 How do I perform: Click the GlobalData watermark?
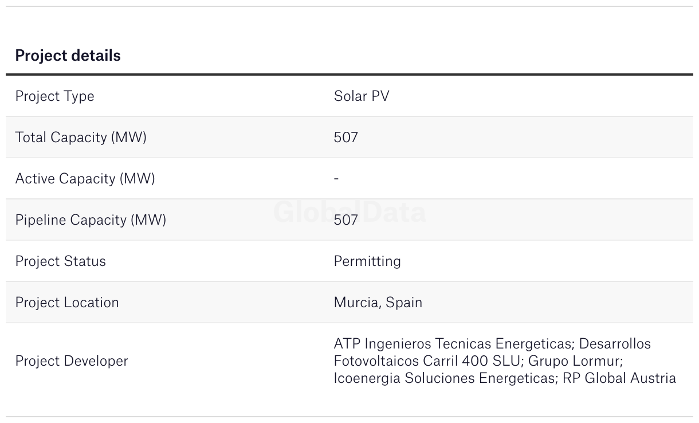click(x=349, y=212)
